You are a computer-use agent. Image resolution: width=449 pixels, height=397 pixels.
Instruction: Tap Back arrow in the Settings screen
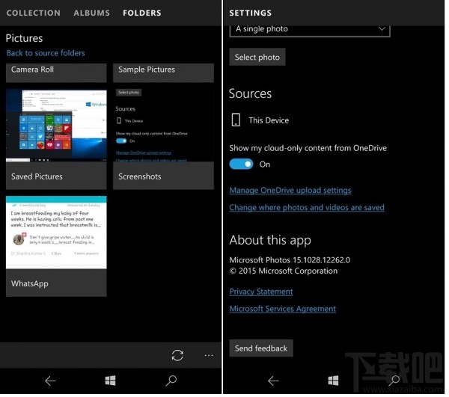click(x=273, y=381)
